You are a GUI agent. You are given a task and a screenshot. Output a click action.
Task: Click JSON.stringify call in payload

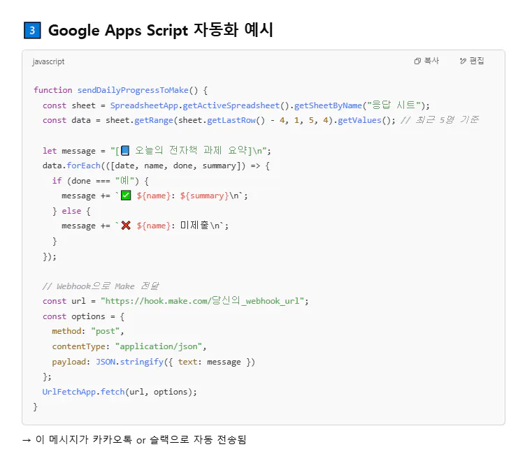click(129, 362)
